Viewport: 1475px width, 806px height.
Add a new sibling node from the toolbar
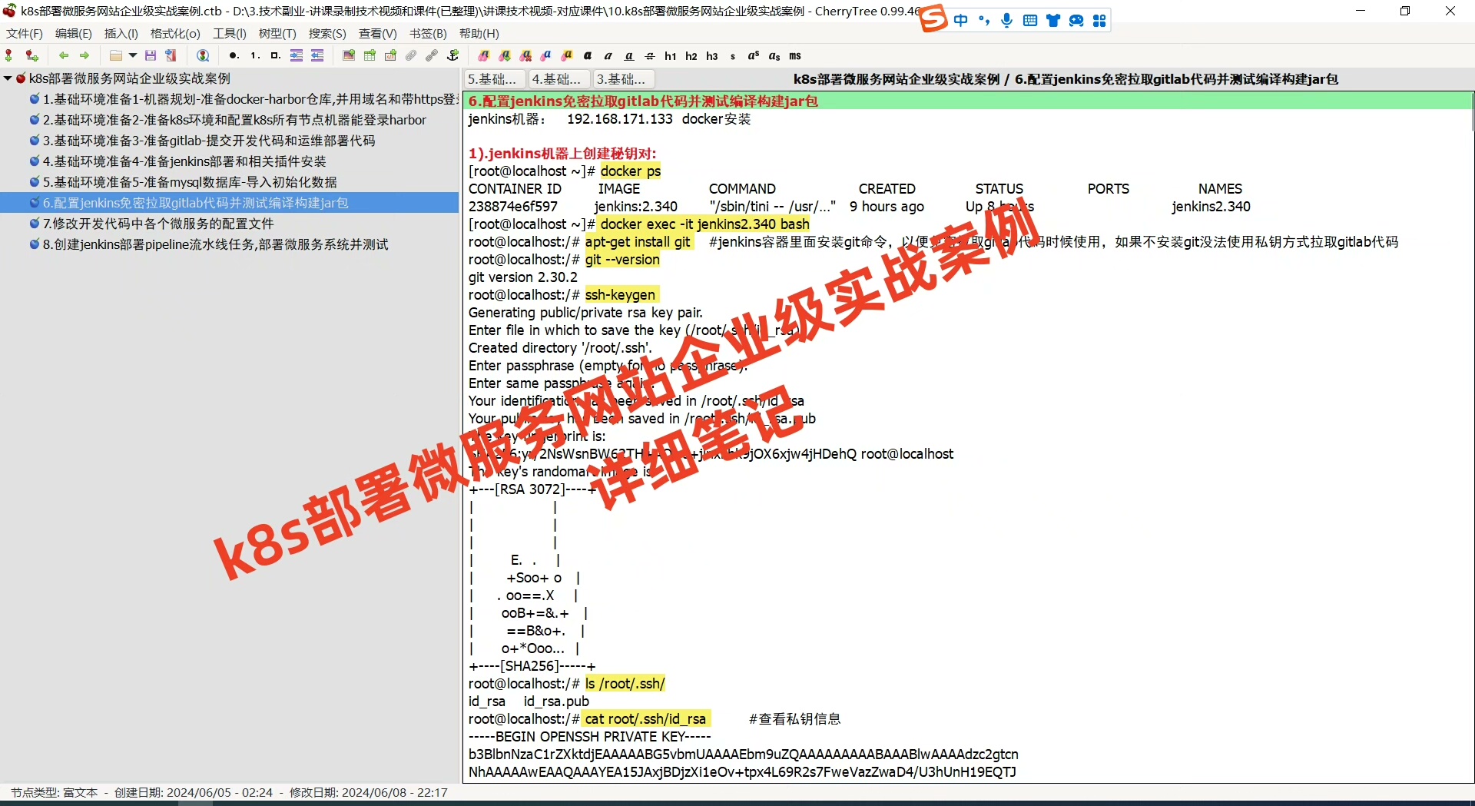(x=9, y=55)
